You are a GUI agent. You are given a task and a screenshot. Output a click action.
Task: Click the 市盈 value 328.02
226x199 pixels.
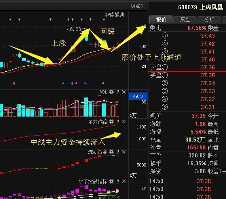[197, 155]
